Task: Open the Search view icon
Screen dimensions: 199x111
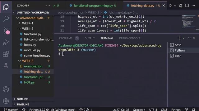Action: pos(6,18)
